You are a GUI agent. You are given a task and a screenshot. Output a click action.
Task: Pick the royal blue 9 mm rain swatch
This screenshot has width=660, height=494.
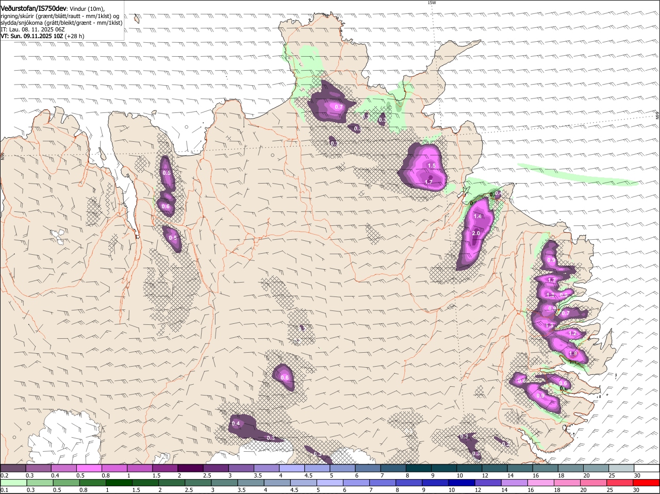pyautogui.click(x=435, y=483)
